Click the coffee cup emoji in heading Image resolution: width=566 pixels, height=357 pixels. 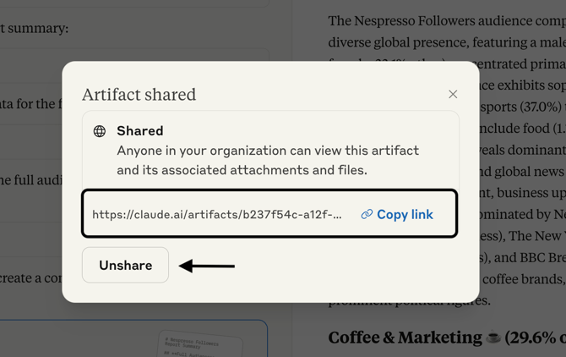tap(493, 338)
